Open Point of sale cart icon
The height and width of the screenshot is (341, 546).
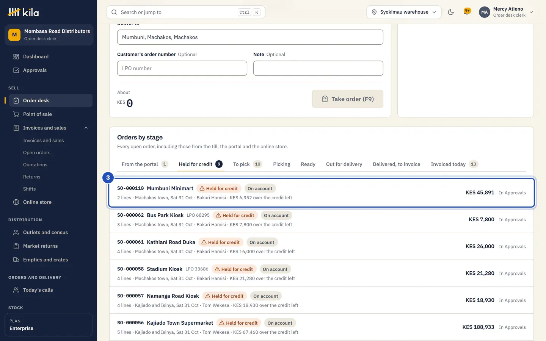[x=16, y=114]
